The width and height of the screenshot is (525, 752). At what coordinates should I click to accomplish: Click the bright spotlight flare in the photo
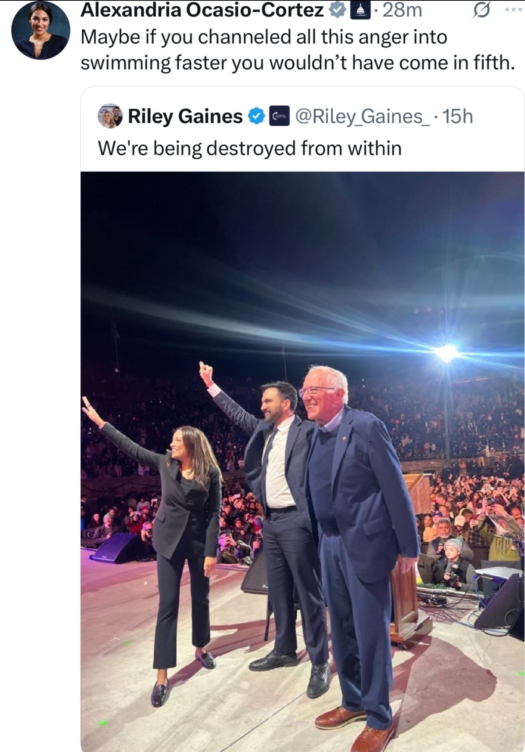coord(447,353)
